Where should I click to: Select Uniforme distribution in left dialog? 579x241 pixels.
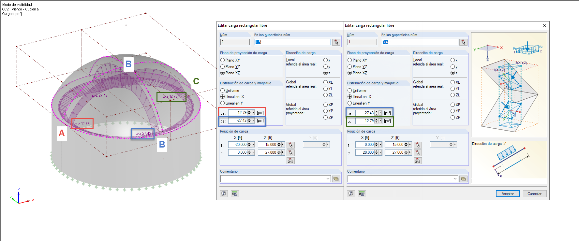230,91
